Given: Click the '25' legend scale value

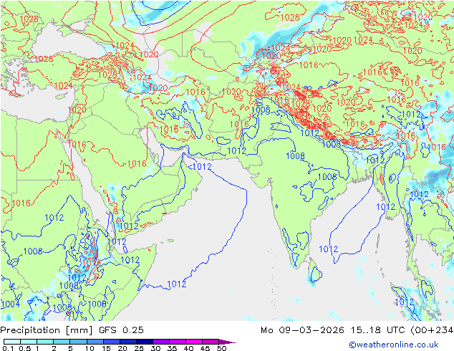Looking at the screenshot, I should (x=139, y=348).
